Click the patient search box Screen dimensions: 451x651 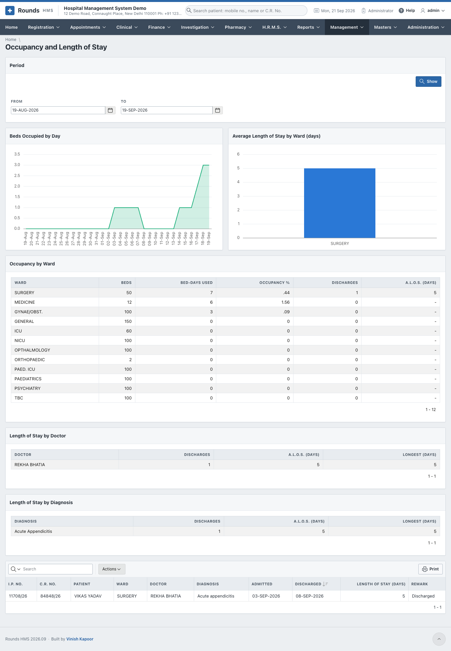click(246, 11)
